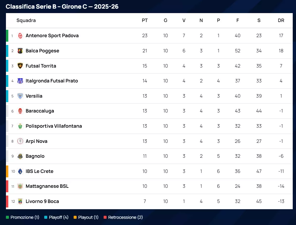Click the red Retrocessione legend swatch
This screenshot has height=225, width=296.
tap(105, 218)
